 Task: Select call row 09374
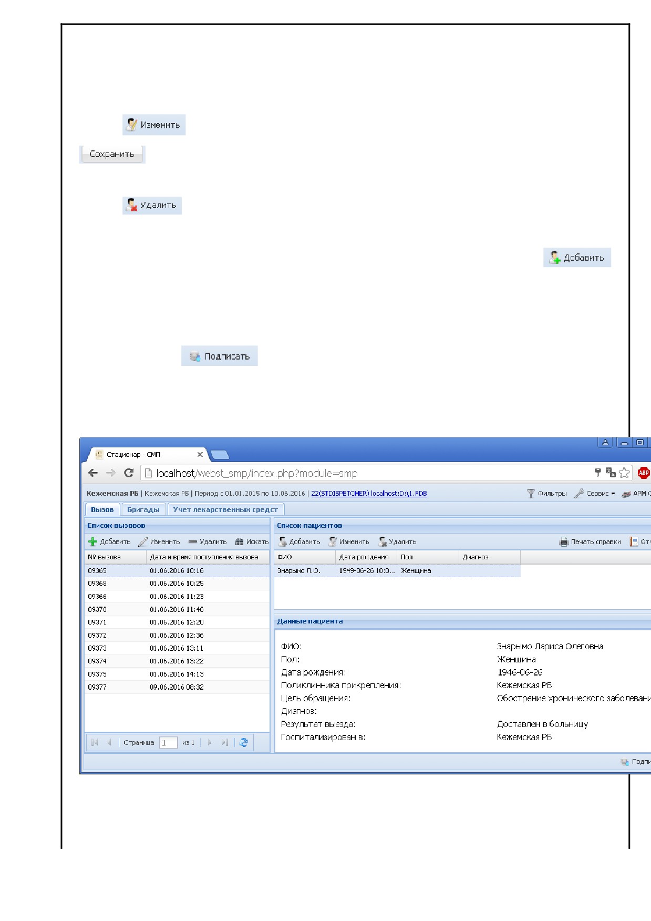[x=177, y=661]
